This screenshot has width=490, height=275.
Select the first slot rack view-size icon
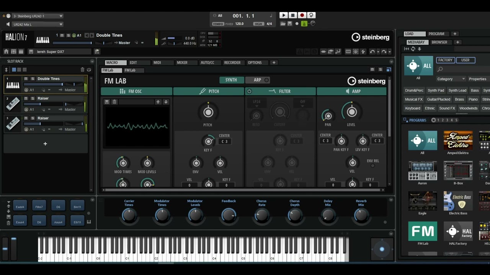coord(14,70)
